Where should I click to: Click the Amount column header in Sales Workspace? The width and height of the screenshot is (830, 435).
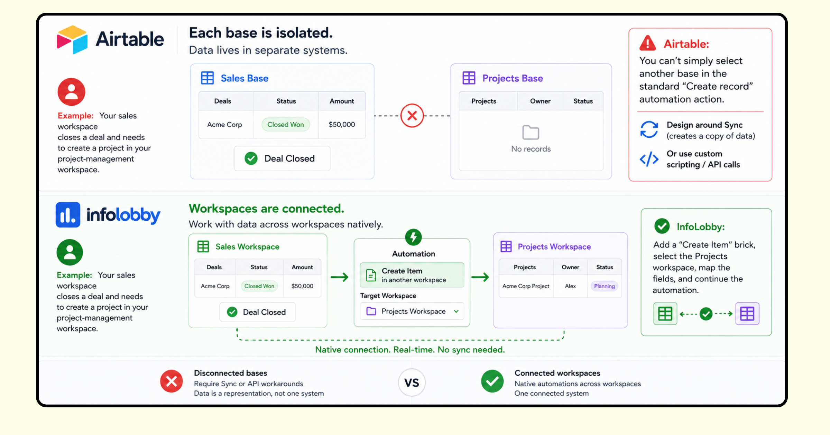pos(302,267)
